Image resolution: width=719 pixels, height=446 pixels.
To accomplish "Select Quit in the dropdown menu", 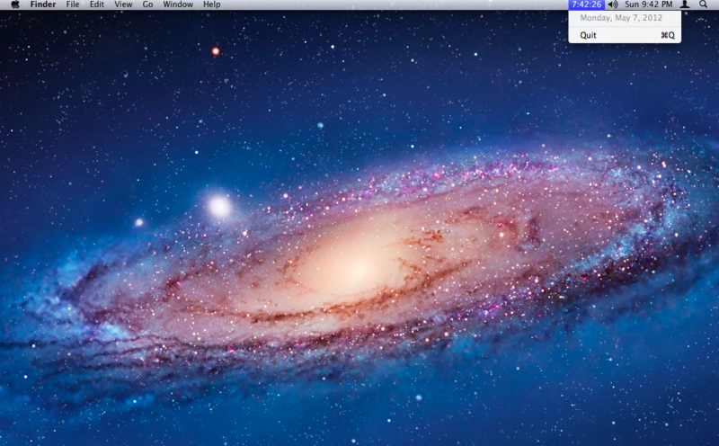I will [x=625, y=35].
